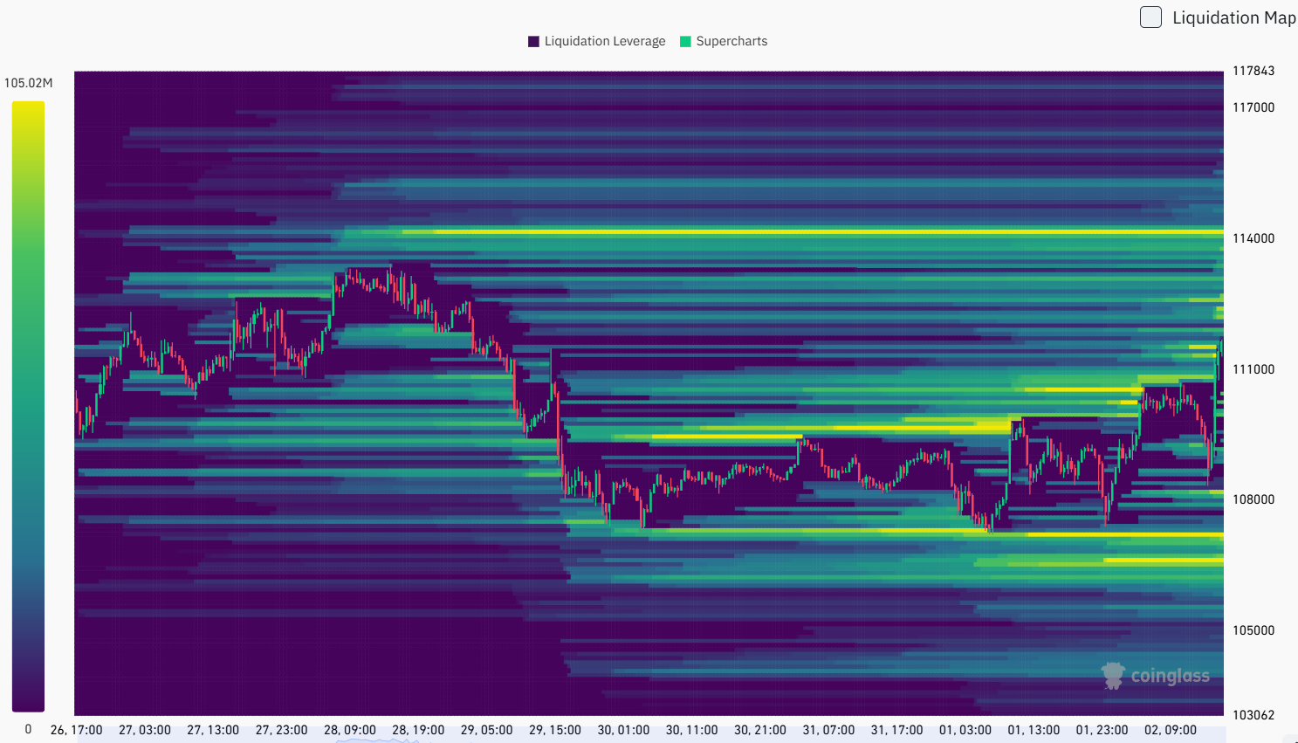Image resolution: width=1298 pixels, height=743 pixels.
Task: Toggle Liquidation Leverage legend purple square
Action: point(533,41)
